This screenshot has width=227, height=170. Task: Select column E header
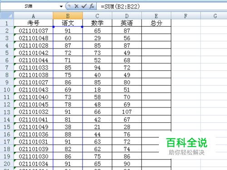[x=156, y=16]
